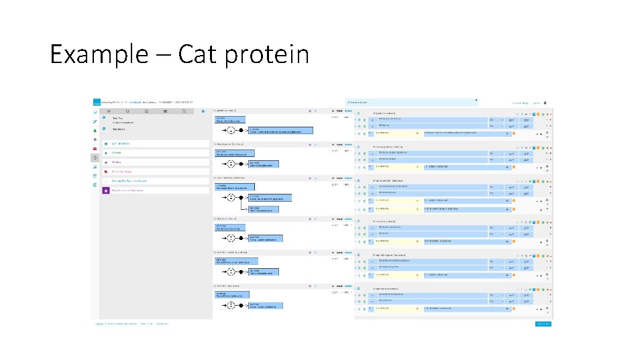Click the purple lock icon tile
This screenshot has height=362, width=644.
105,190
